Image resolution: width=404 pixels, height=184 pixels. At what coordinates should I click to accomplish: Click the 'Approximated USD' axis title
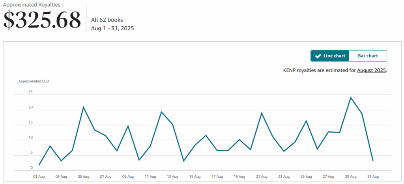[34, 81]
